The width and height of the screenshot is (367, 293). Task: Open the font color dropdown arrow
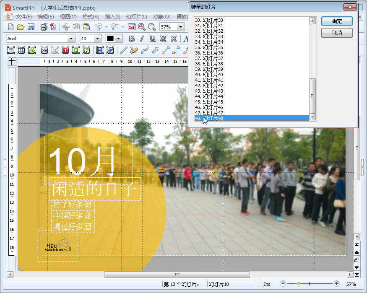[x=119, y=39]
